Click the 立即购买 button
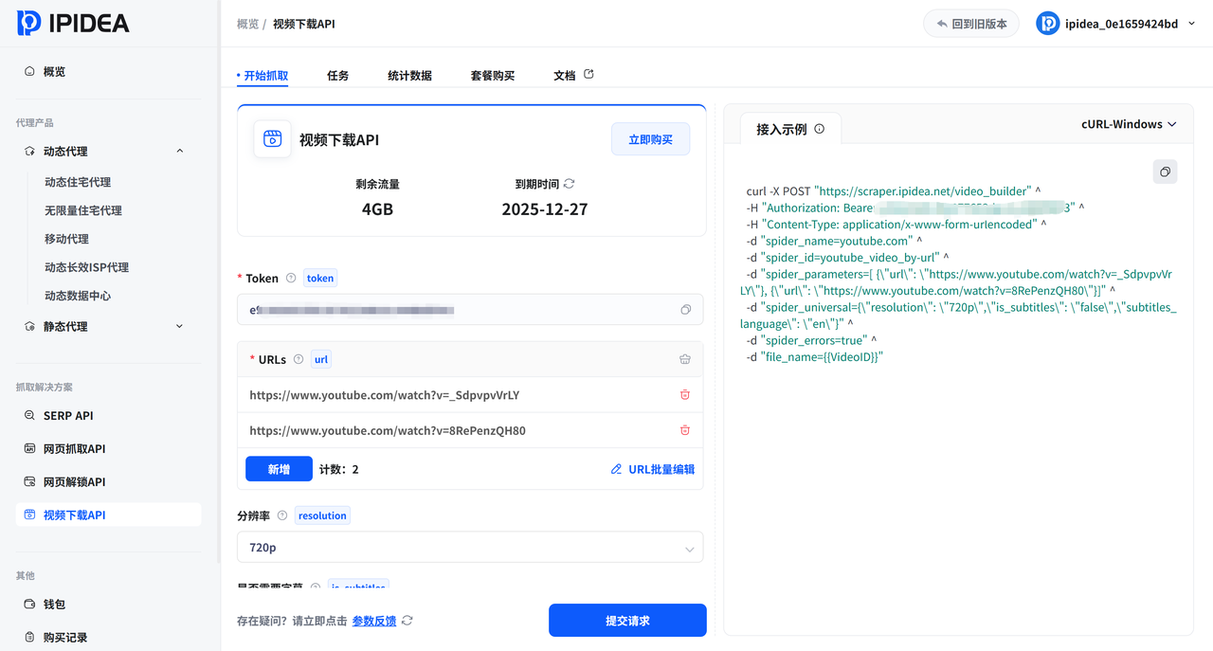 [x=650, y=139]
